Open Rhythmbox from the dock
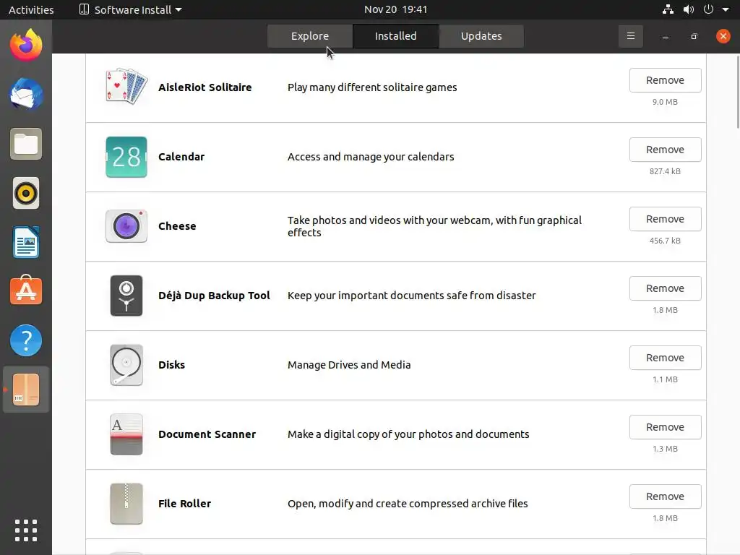This screenshot has width=740, height=555. coord(26,193)
